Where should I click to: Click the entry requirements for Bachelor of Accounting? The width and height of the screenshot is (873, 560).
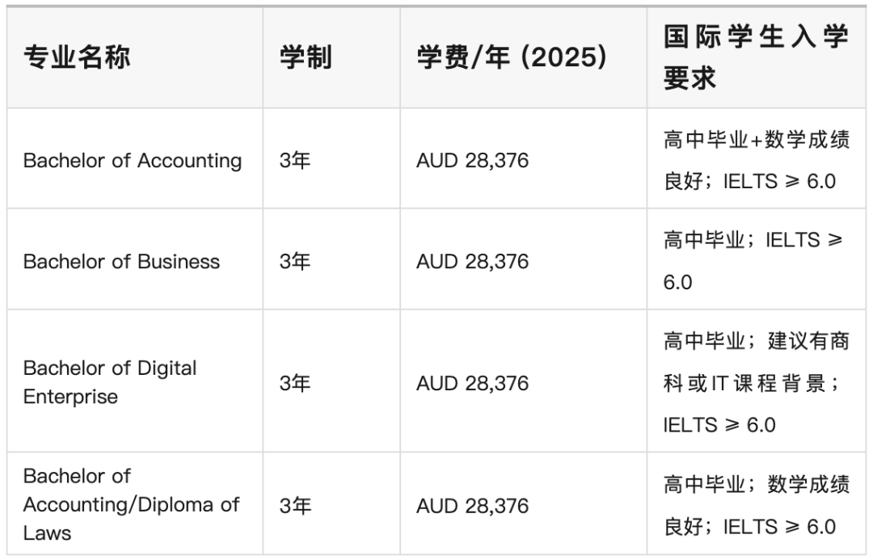tap(756, 160)
